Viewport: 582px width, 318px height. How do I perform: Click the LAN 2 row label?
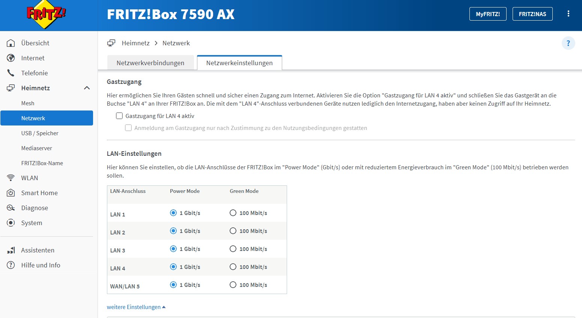(117, 233)
